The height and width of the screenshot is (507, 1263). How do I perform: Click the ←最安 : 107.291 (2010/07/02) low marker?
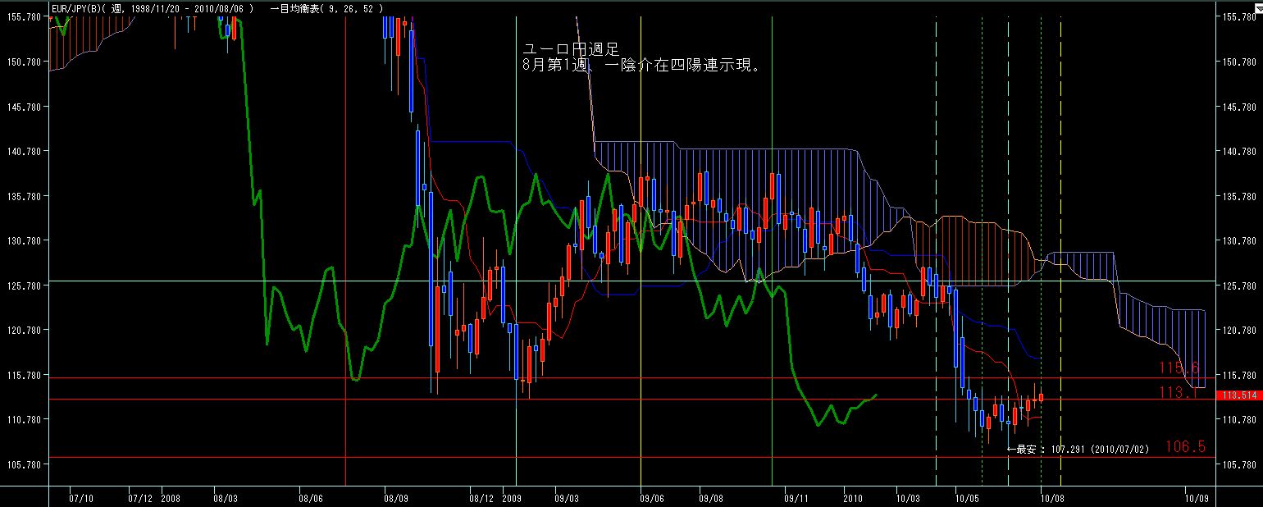pos(1078,450)
